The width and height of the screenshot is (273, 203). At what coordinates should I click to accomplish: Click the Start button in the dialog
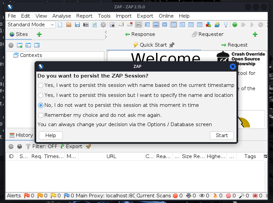pos(222,135)
